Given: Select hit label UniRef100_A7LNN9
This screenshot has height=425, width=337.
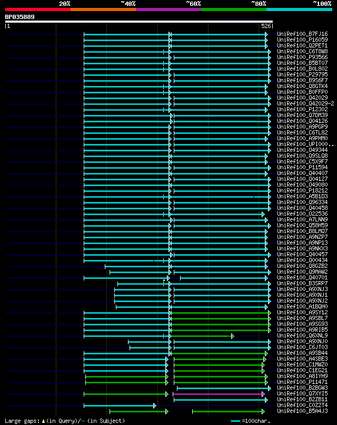Looking at the screenshot, I should pyautogui.click(x=302, y=219).
